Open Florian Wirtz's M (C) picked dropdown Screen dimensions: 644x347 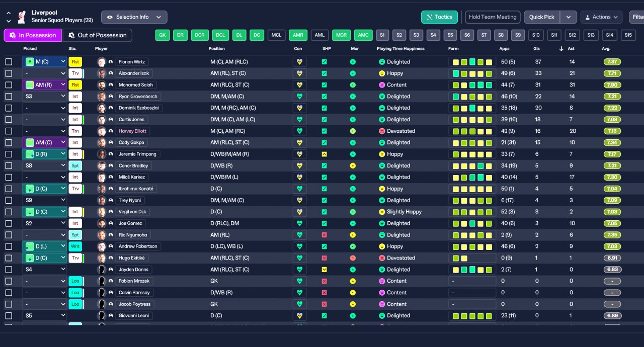point(45,62)
